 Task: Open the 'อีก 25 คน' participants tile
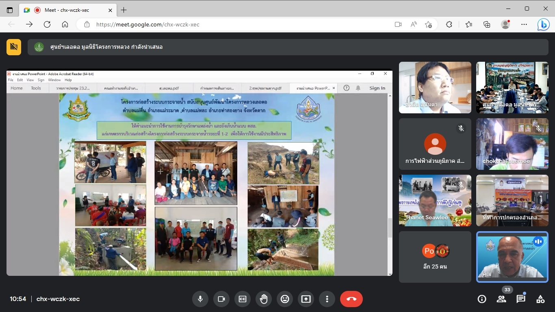[435, 257]
